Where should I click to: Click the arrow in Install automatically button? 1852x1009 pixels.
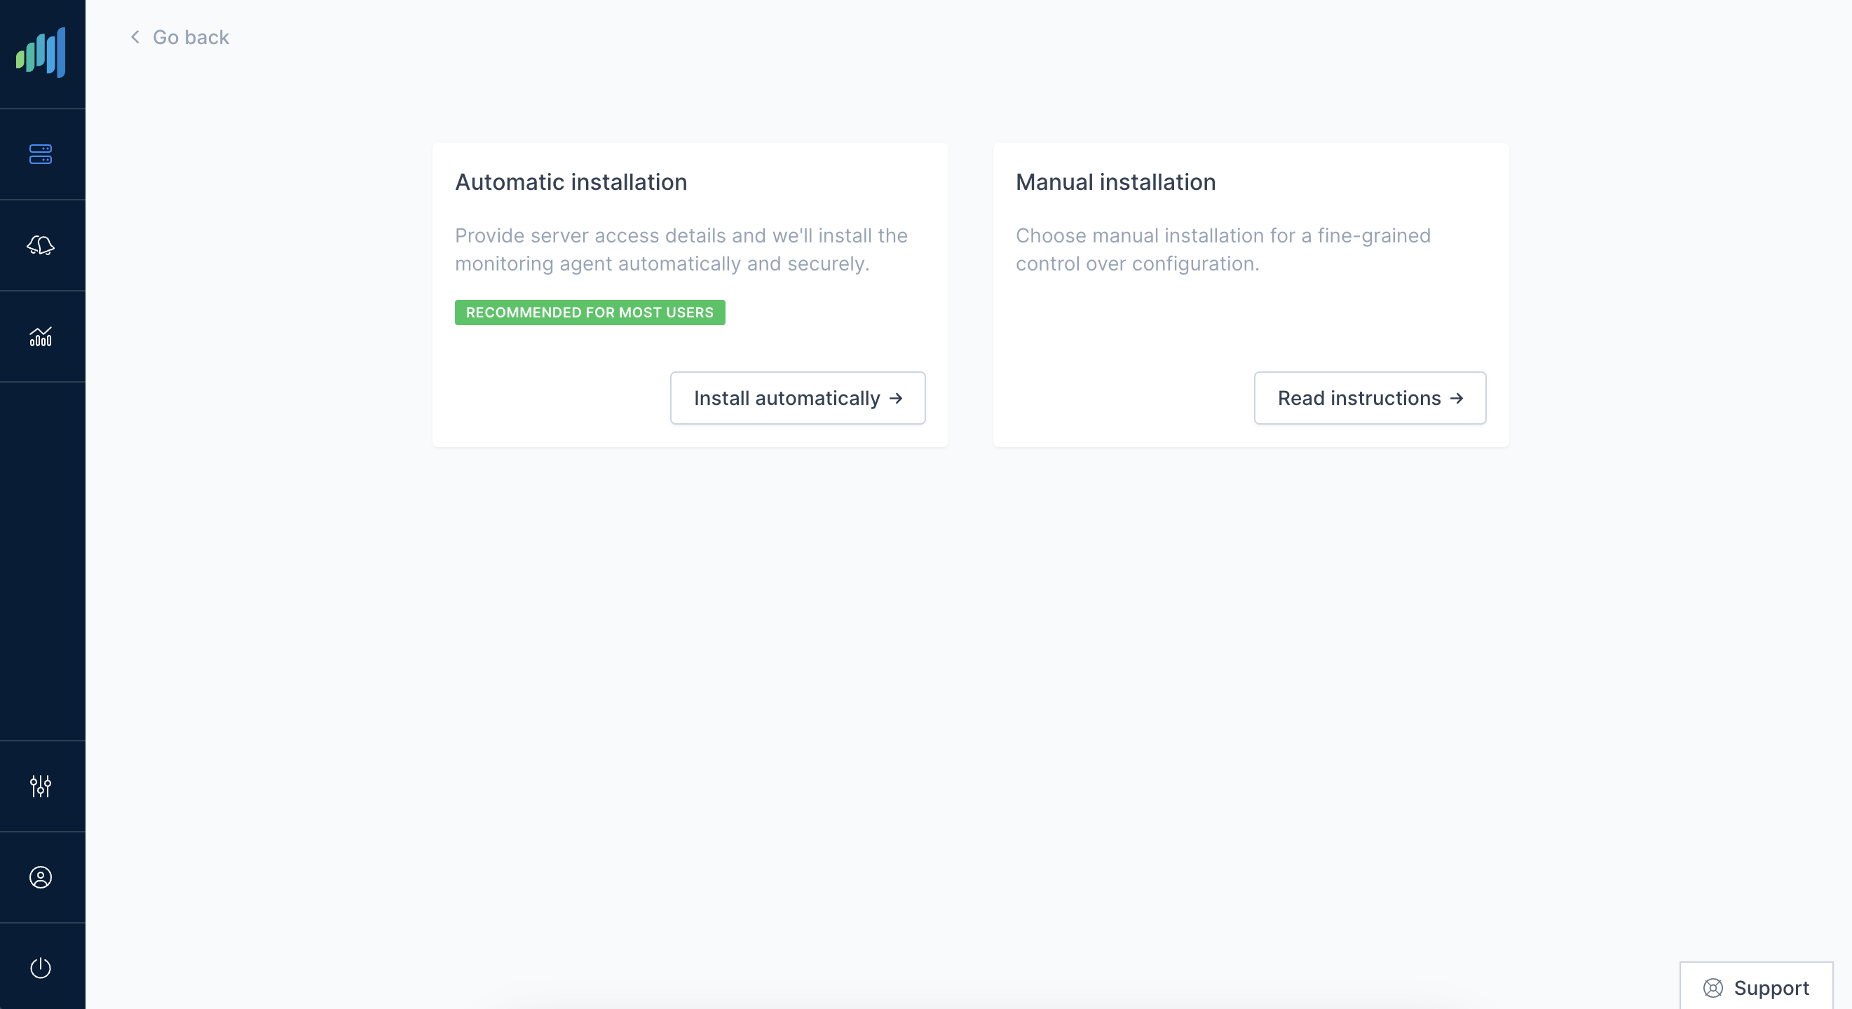(x=895, y=398)
